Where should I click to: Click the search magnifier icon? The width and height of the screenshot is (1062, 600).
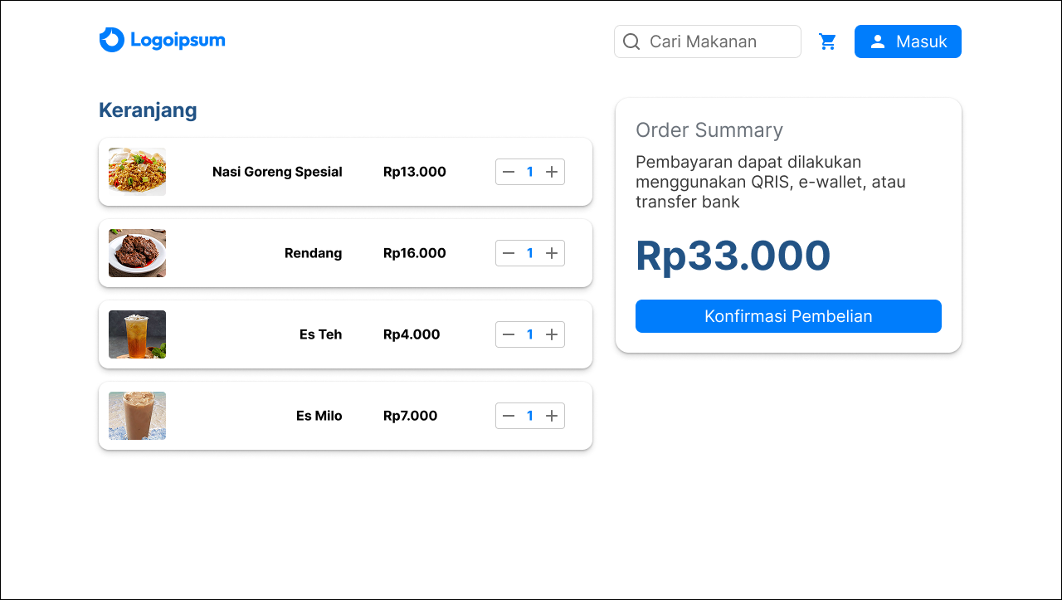(x=631, y=41)
